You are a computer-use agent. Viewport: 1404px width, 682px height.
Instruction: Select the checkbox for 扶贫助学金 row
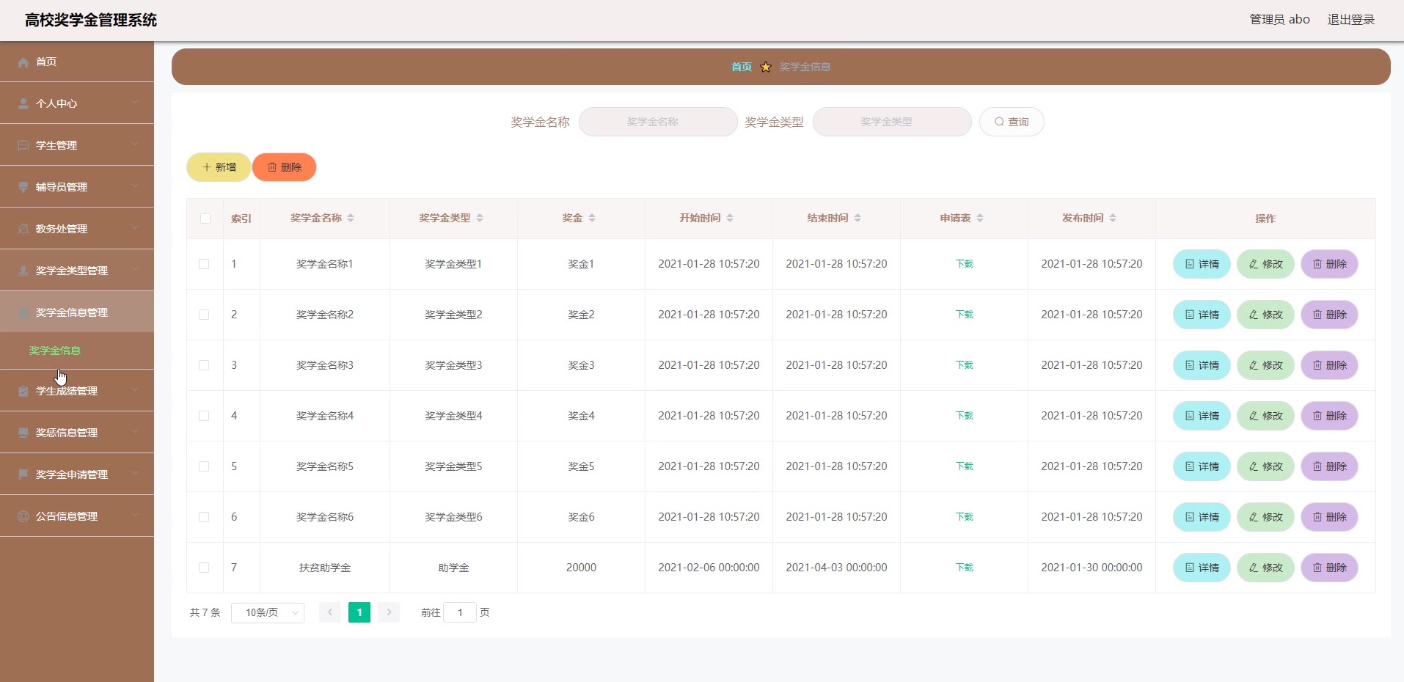(x=204, y=568)
